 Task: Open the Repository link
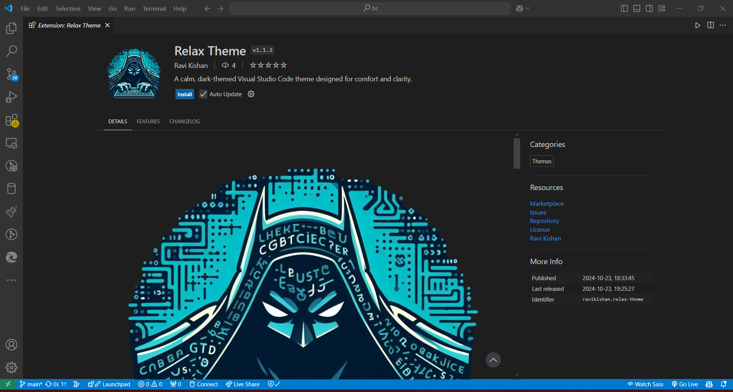tap(544, 221)
